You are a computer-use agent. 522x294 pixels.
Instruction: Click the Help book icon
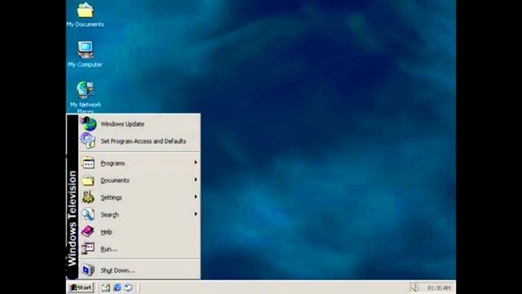click(x=88, y=231)
